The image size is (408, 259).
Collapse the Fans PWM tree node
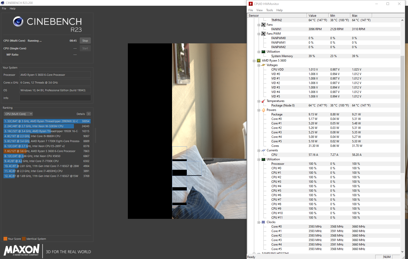pyautogui.click(x=259, y=34)
